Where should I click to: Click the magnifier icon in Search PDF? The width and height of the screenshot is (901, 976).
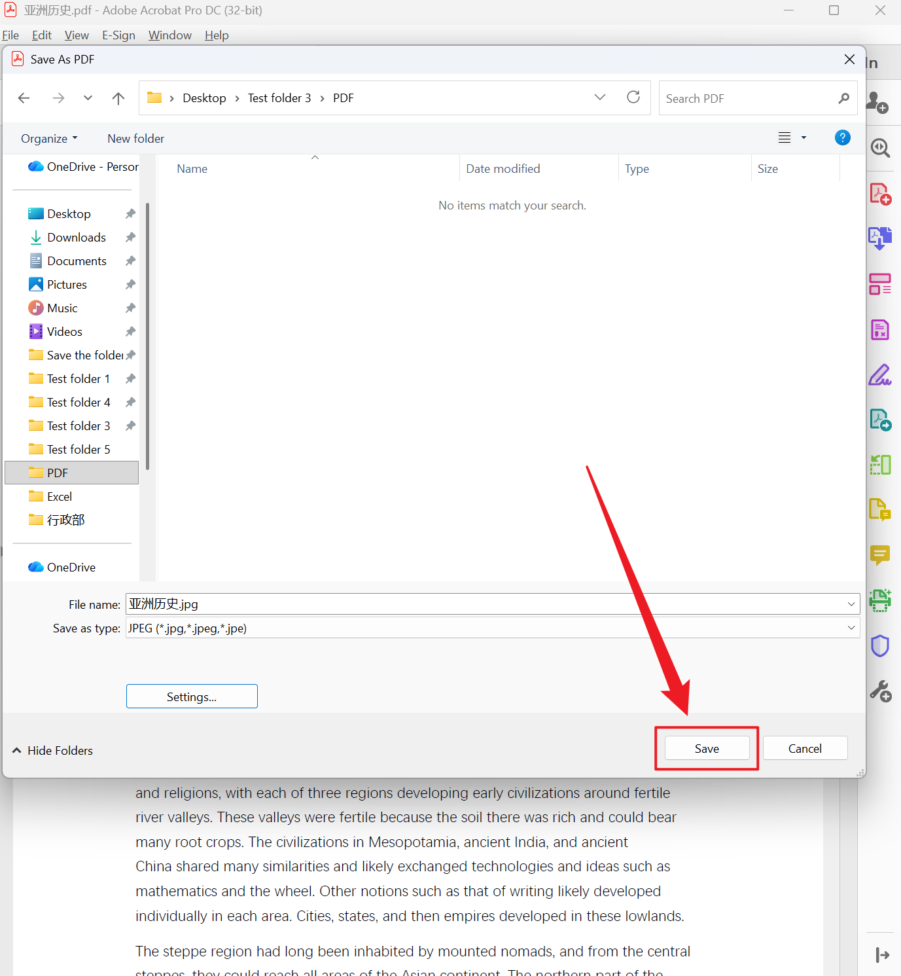843,98
